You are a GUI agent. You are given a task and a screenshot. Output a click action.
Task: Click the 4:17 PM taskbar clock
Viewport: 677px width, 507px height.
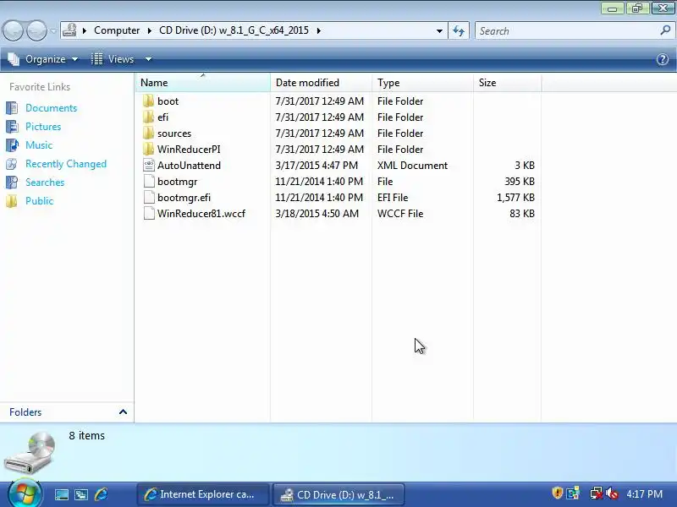click(645, 494)
